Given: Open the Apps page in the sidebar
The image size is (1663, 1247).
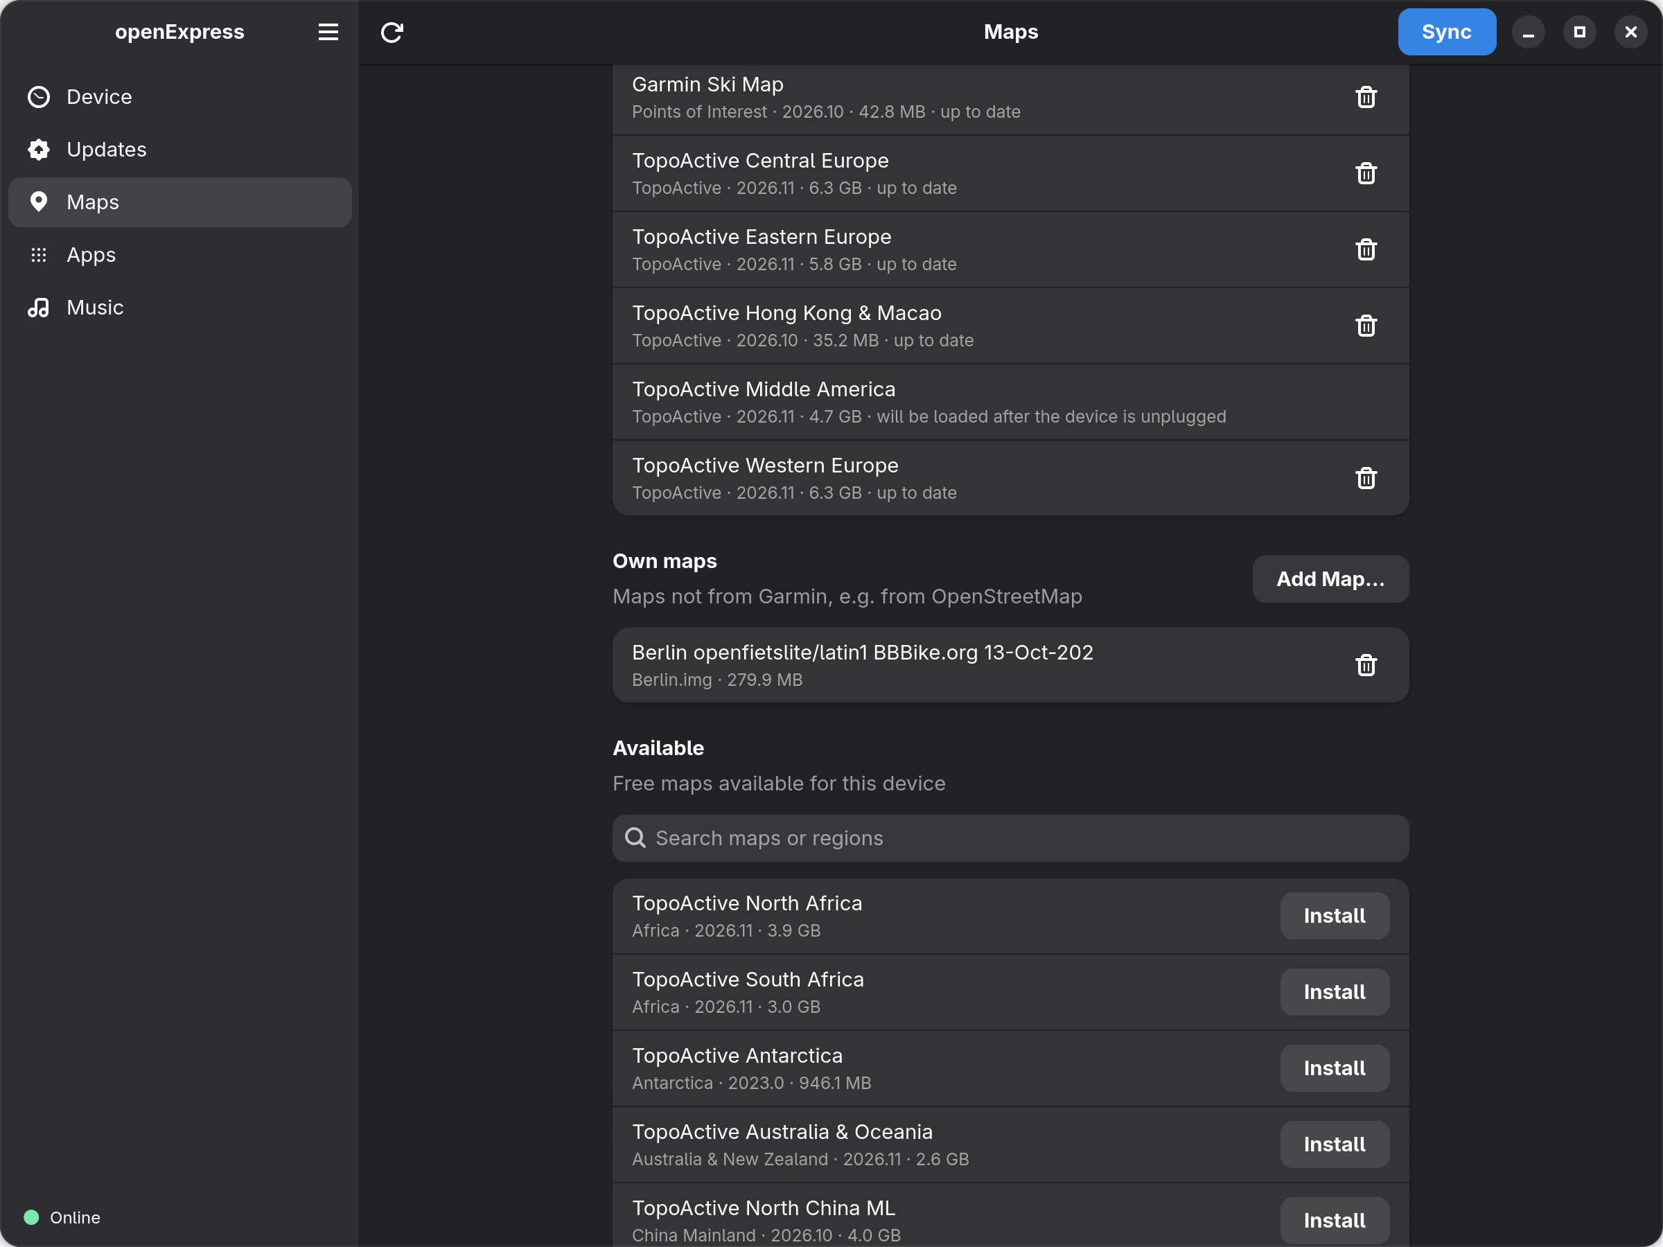Looking at the screenshot, I should 179,255.
